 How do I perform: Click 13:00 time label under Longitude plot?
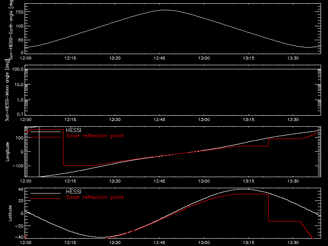[204, 181]
